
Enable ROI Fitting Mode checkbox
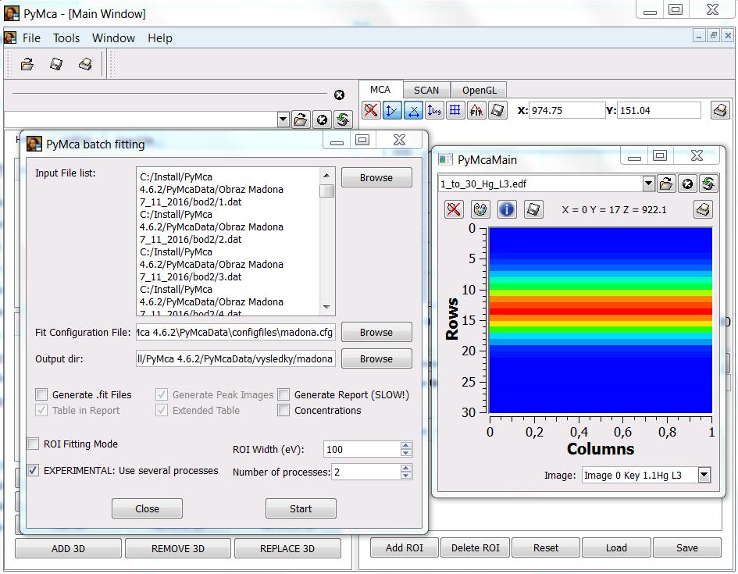pos(33,444)
